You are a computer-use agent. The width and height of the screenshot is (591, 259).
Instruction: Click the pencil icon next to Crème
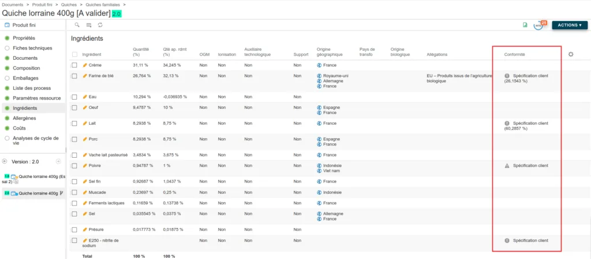85,65
